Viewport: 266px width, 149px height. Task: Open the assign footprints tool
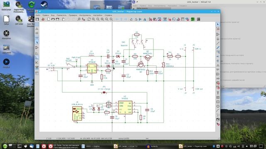click(x=178, y=19)
